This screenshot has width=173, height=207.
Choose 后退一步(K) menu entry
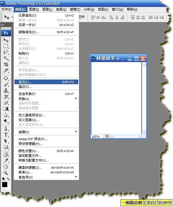pos(46,25)
